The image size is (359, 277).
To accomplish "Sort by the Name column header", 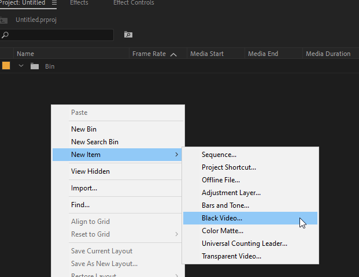I will (25, 54).
